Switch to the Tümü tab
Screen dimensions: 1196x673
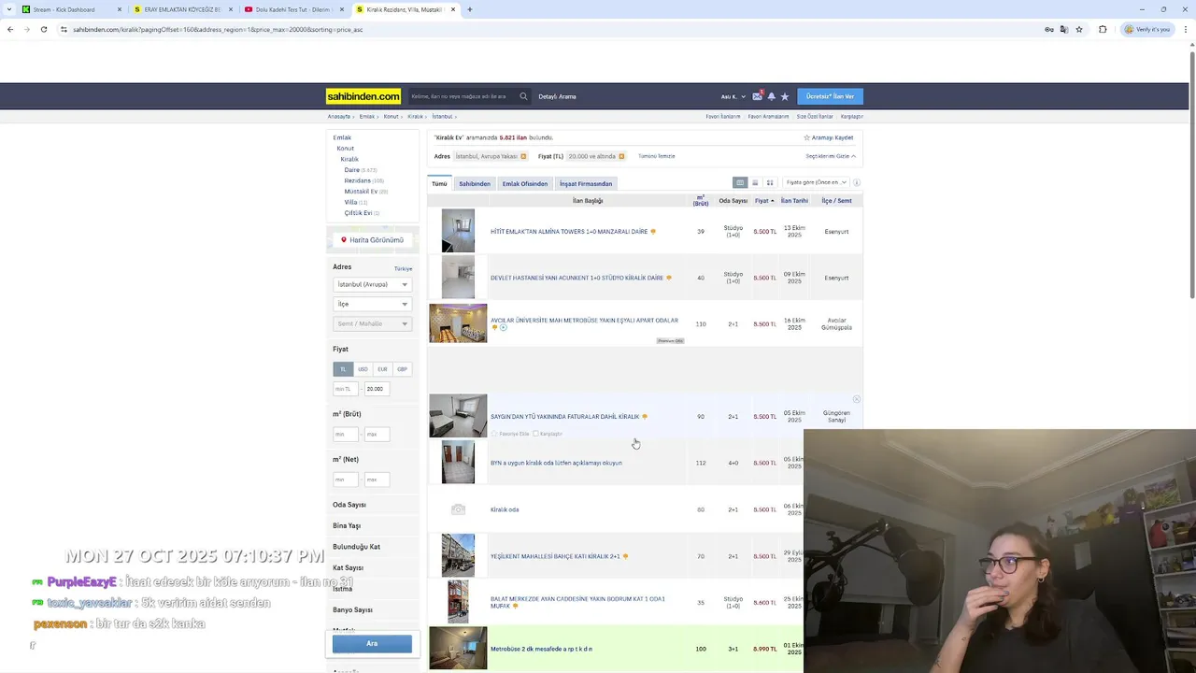point(439,183)
